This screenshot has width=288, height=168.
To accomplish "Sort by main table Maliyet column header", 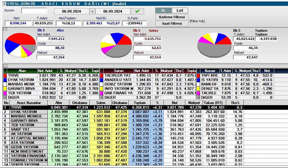I will [x=194, y=103].
